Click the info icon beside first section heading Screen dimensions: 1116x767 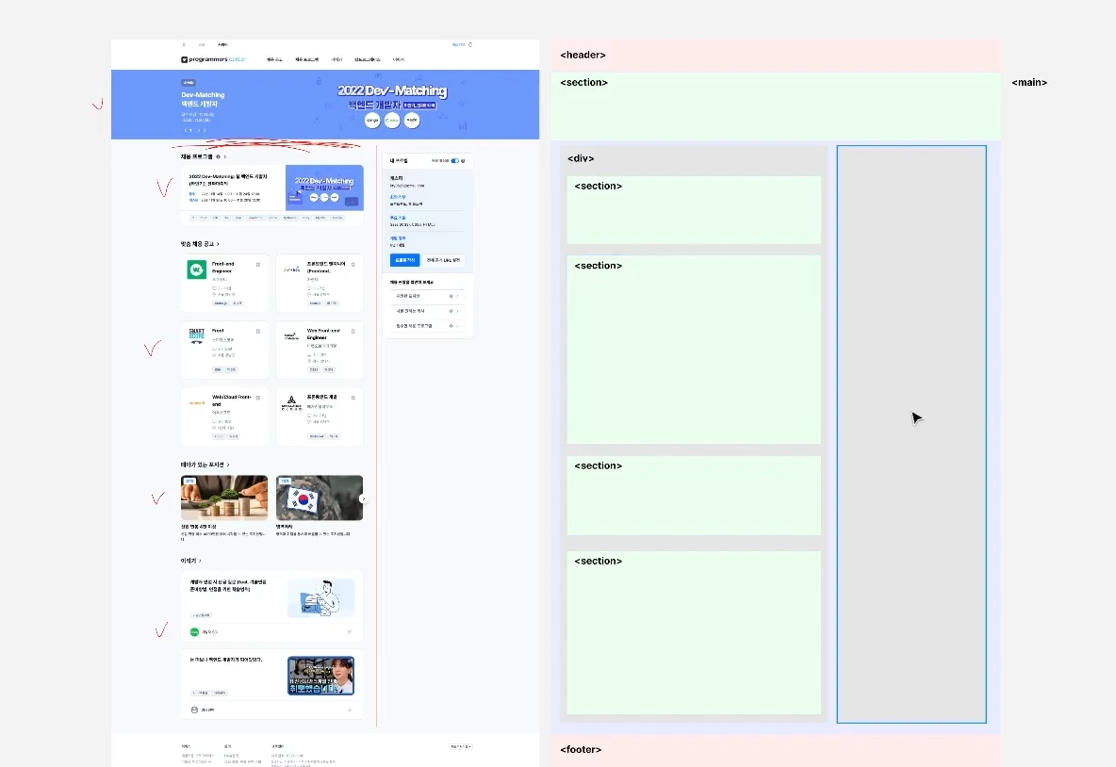[218, 156]
